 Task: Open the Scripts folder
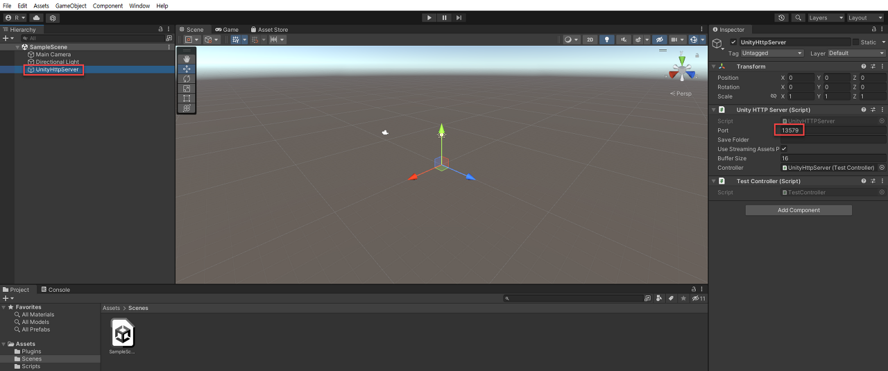[31, 366]
